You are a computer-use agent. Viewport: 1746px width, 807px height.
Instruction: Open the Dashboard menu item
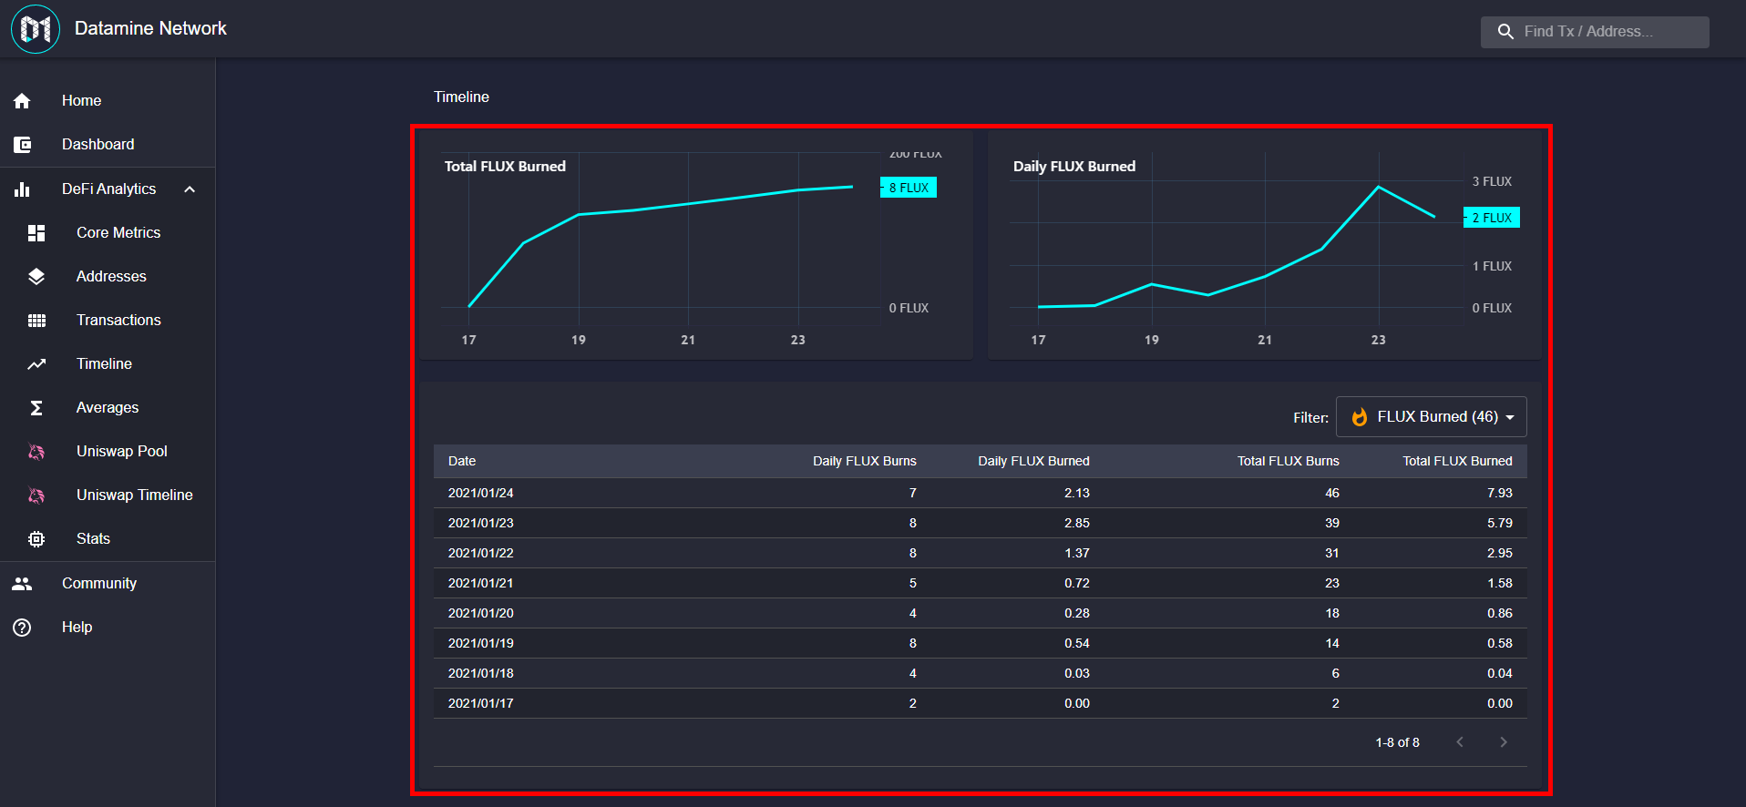pos(108,145)
